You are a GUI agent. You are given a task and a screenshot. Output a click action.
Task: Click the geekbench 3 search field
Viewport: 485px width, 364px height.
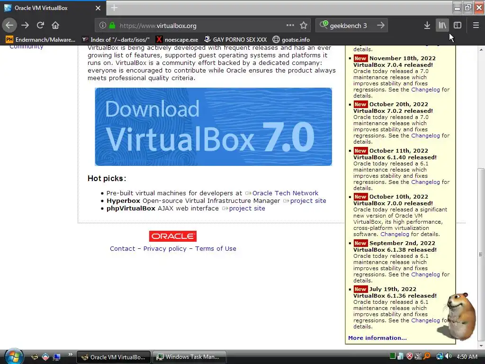[x=351, y=26]
